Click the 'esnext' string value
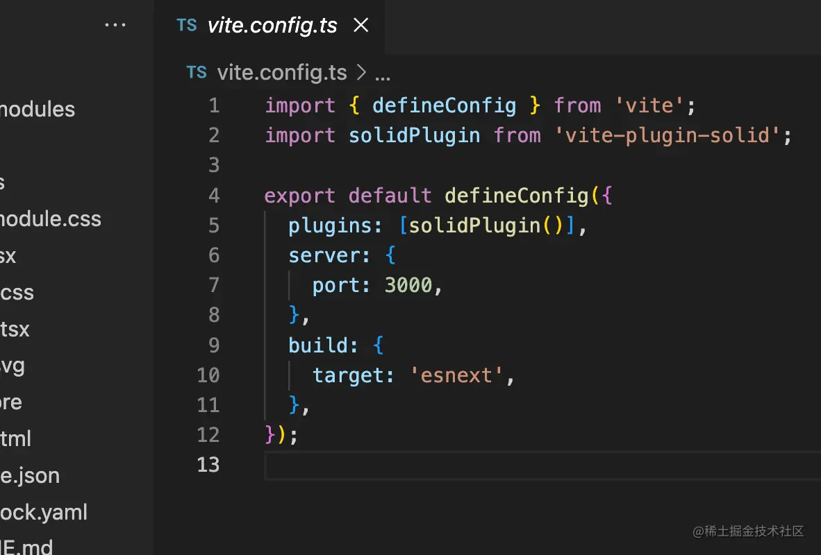Image resolution: width=821 pixels, height=555 pixels. tap(456, 375)
